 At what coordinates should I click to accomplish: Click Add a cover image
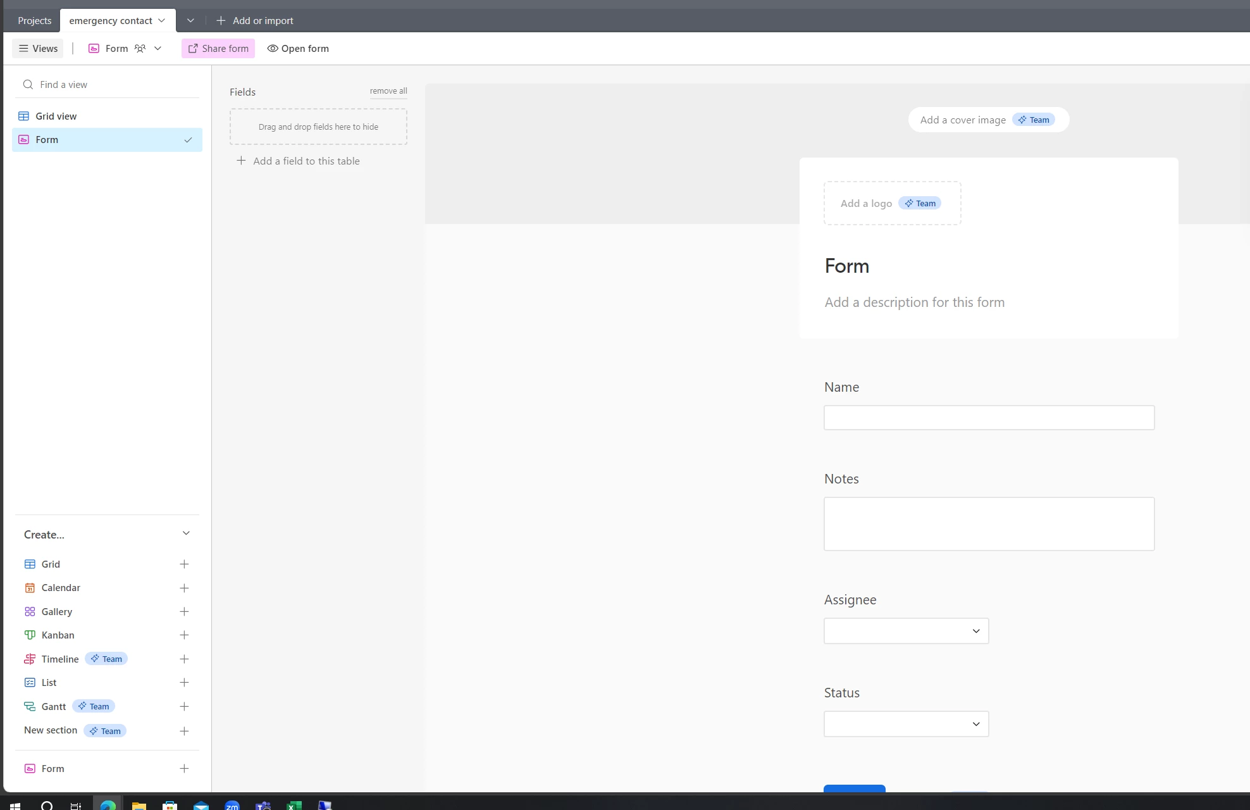pos(989,120)
